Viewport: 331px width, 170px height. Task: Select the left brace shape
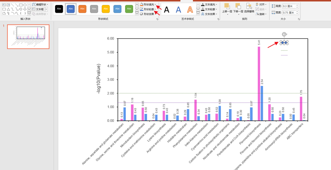21,13
